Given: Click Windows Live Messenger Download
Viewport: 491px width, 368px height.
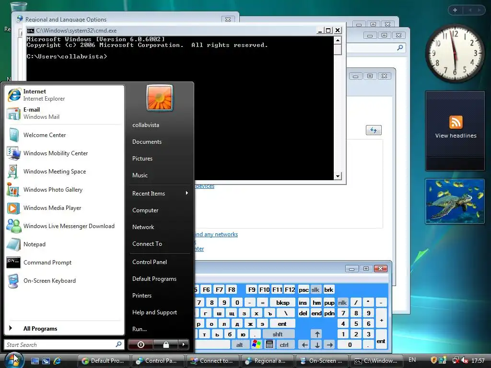Looking at the screenshot, I should tap(64, 226).
